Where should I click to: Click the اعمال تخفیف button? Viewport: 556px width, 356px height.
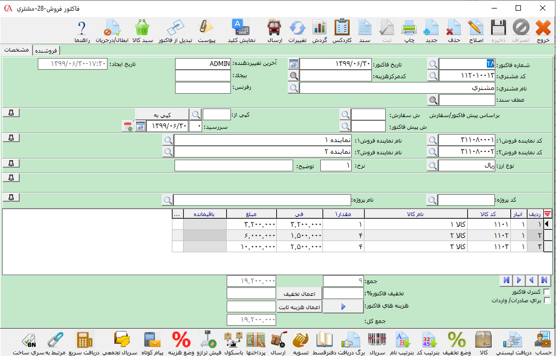pos(298,294)
